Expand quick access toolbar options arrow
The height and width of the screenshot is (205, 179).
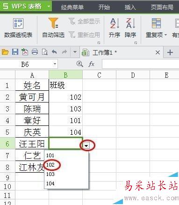tap(75, 52)
